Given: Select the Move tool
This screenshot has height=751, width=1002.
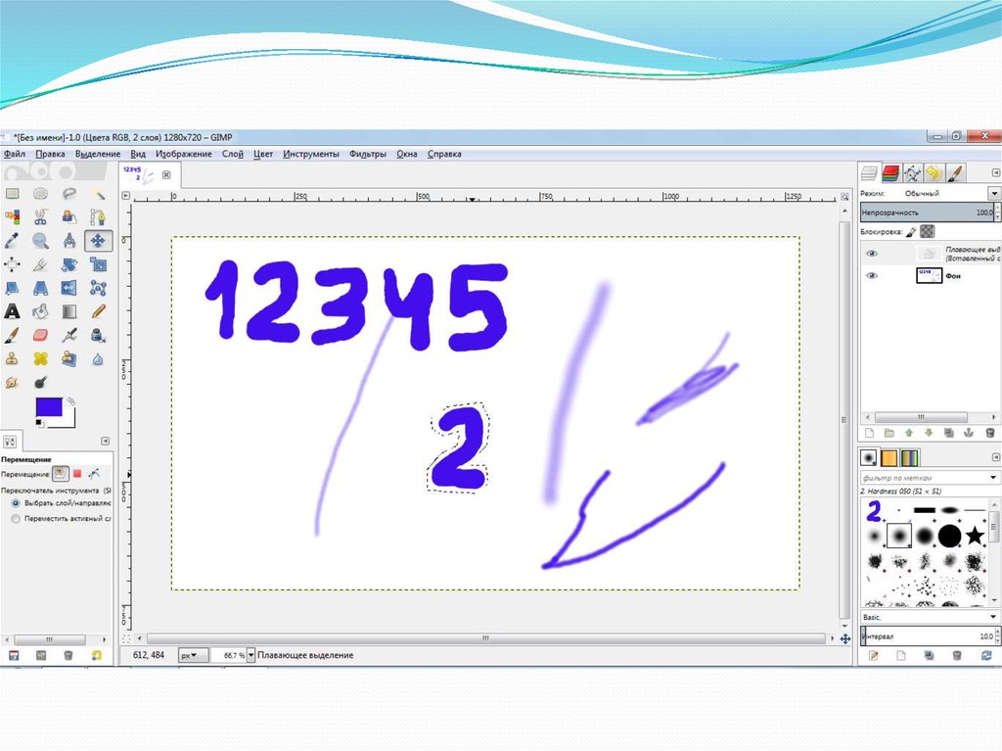Looking at the screenshot, I should [98, 241].
